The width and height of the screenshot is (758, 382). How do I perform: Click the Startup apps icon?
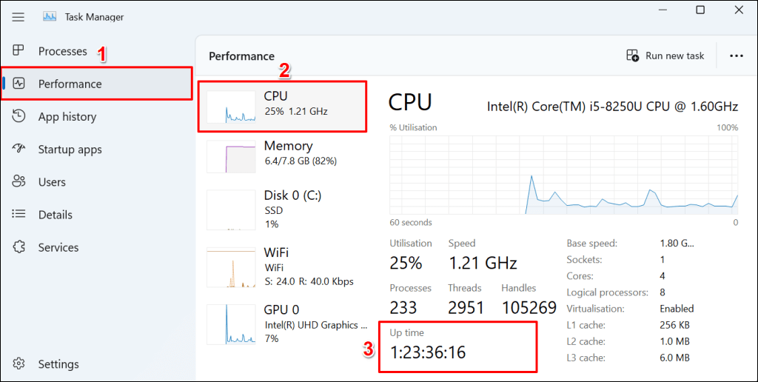coord(19,149)
